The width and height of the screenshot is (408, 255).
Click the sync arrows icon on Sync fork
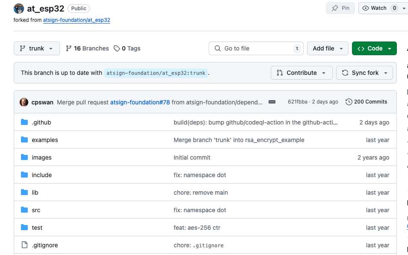point(345,73)
